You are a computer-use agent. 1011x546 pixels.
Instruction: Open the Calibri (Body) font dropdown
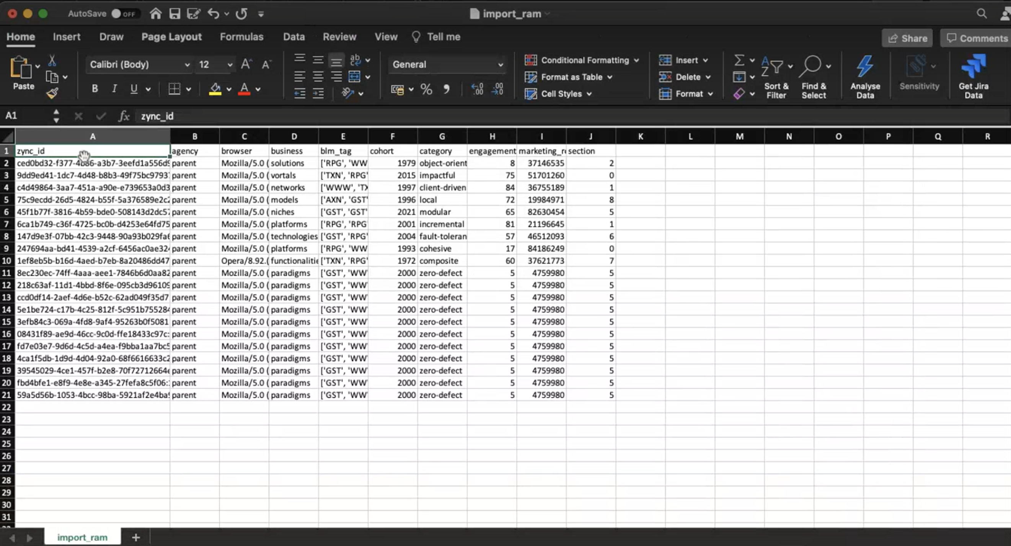[x=187, y=65]
